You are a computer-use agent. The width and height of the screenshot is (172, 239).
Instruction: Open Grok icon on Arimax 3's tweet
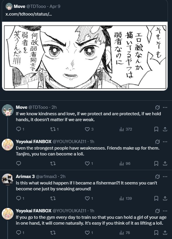coord(158,177)
